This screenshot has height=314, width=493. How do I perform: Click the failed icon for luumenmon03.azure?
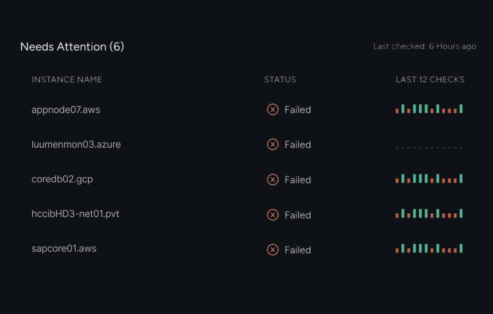pyautogui.click(x=273, y=144)
